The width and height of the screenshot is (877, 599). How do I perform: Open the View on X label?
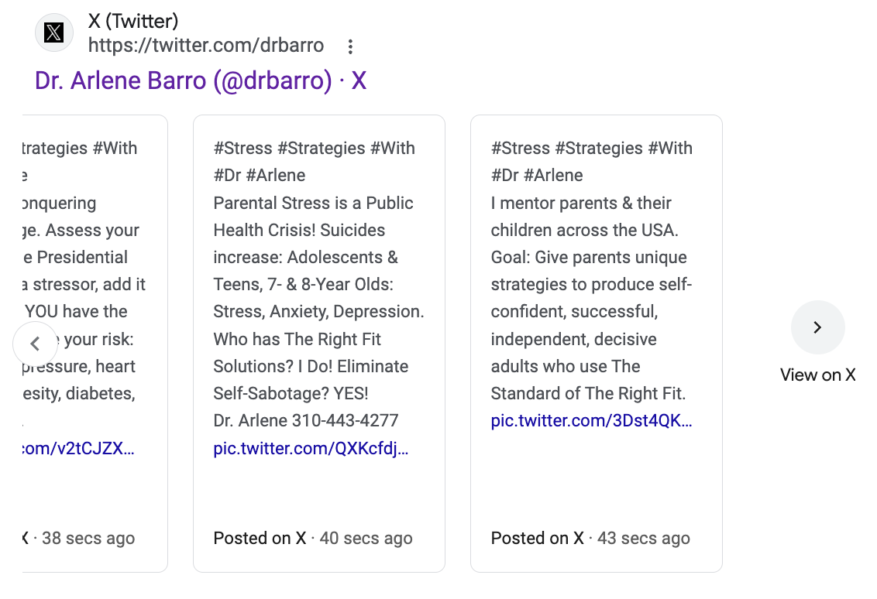pos(817,375)
